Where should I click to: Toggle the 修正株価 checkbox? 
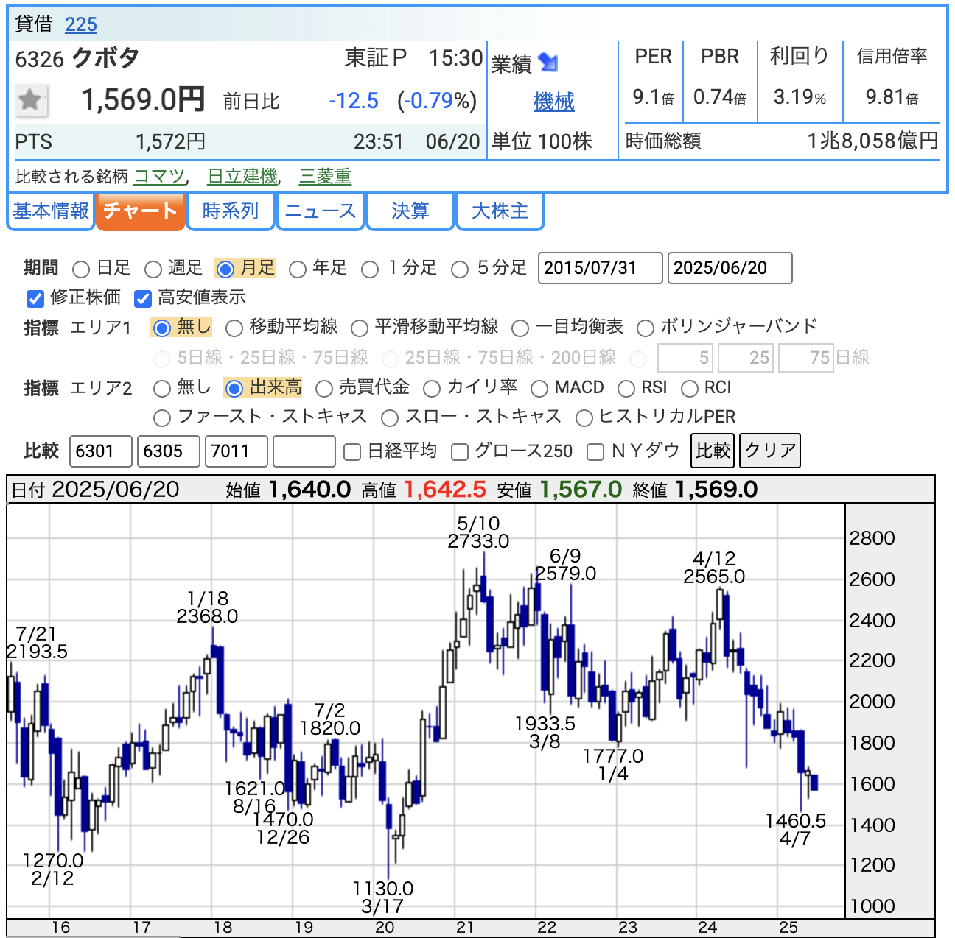[35, 298]
